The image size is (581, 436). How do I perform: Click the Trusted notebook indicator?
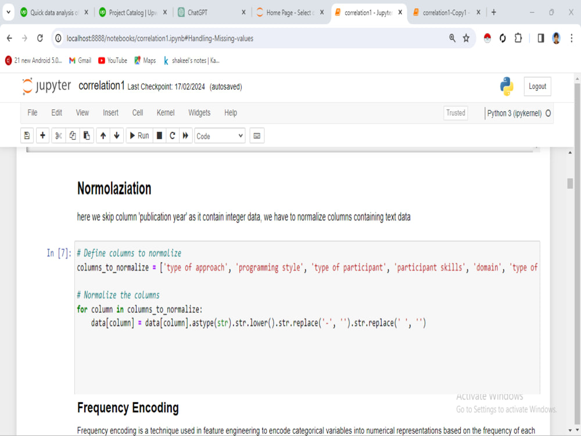[x=456, y=113]
